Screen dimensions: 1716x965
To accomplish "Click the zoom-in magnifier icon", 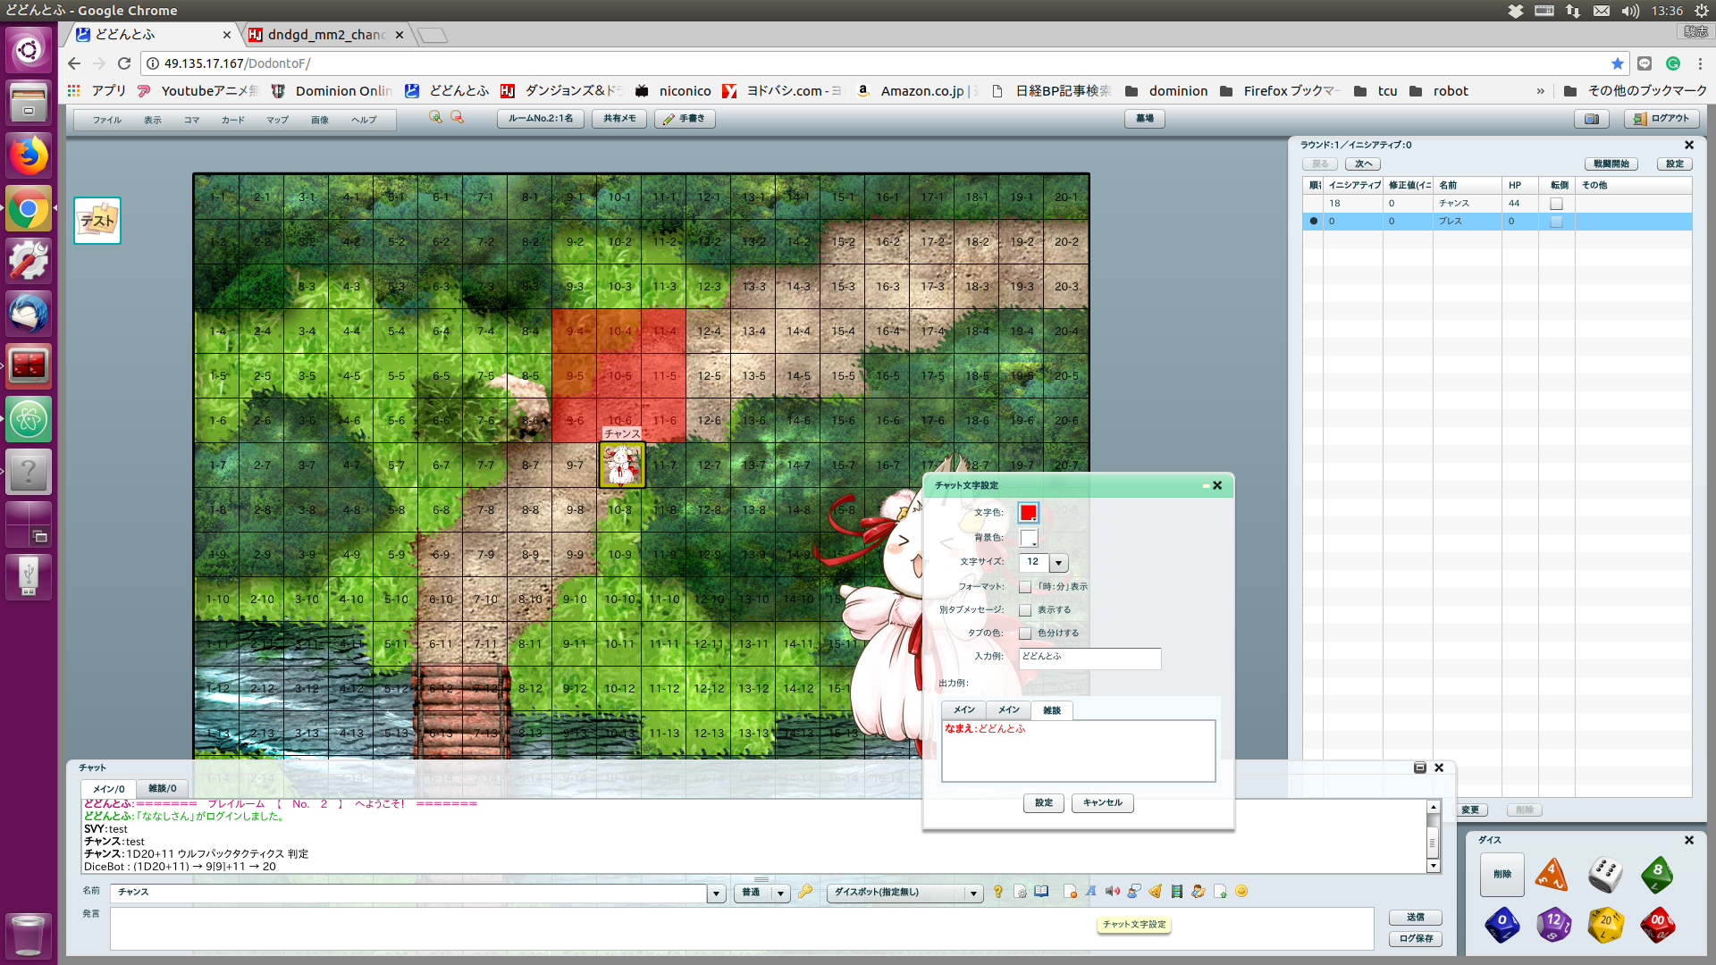I will tap(435, 118).
